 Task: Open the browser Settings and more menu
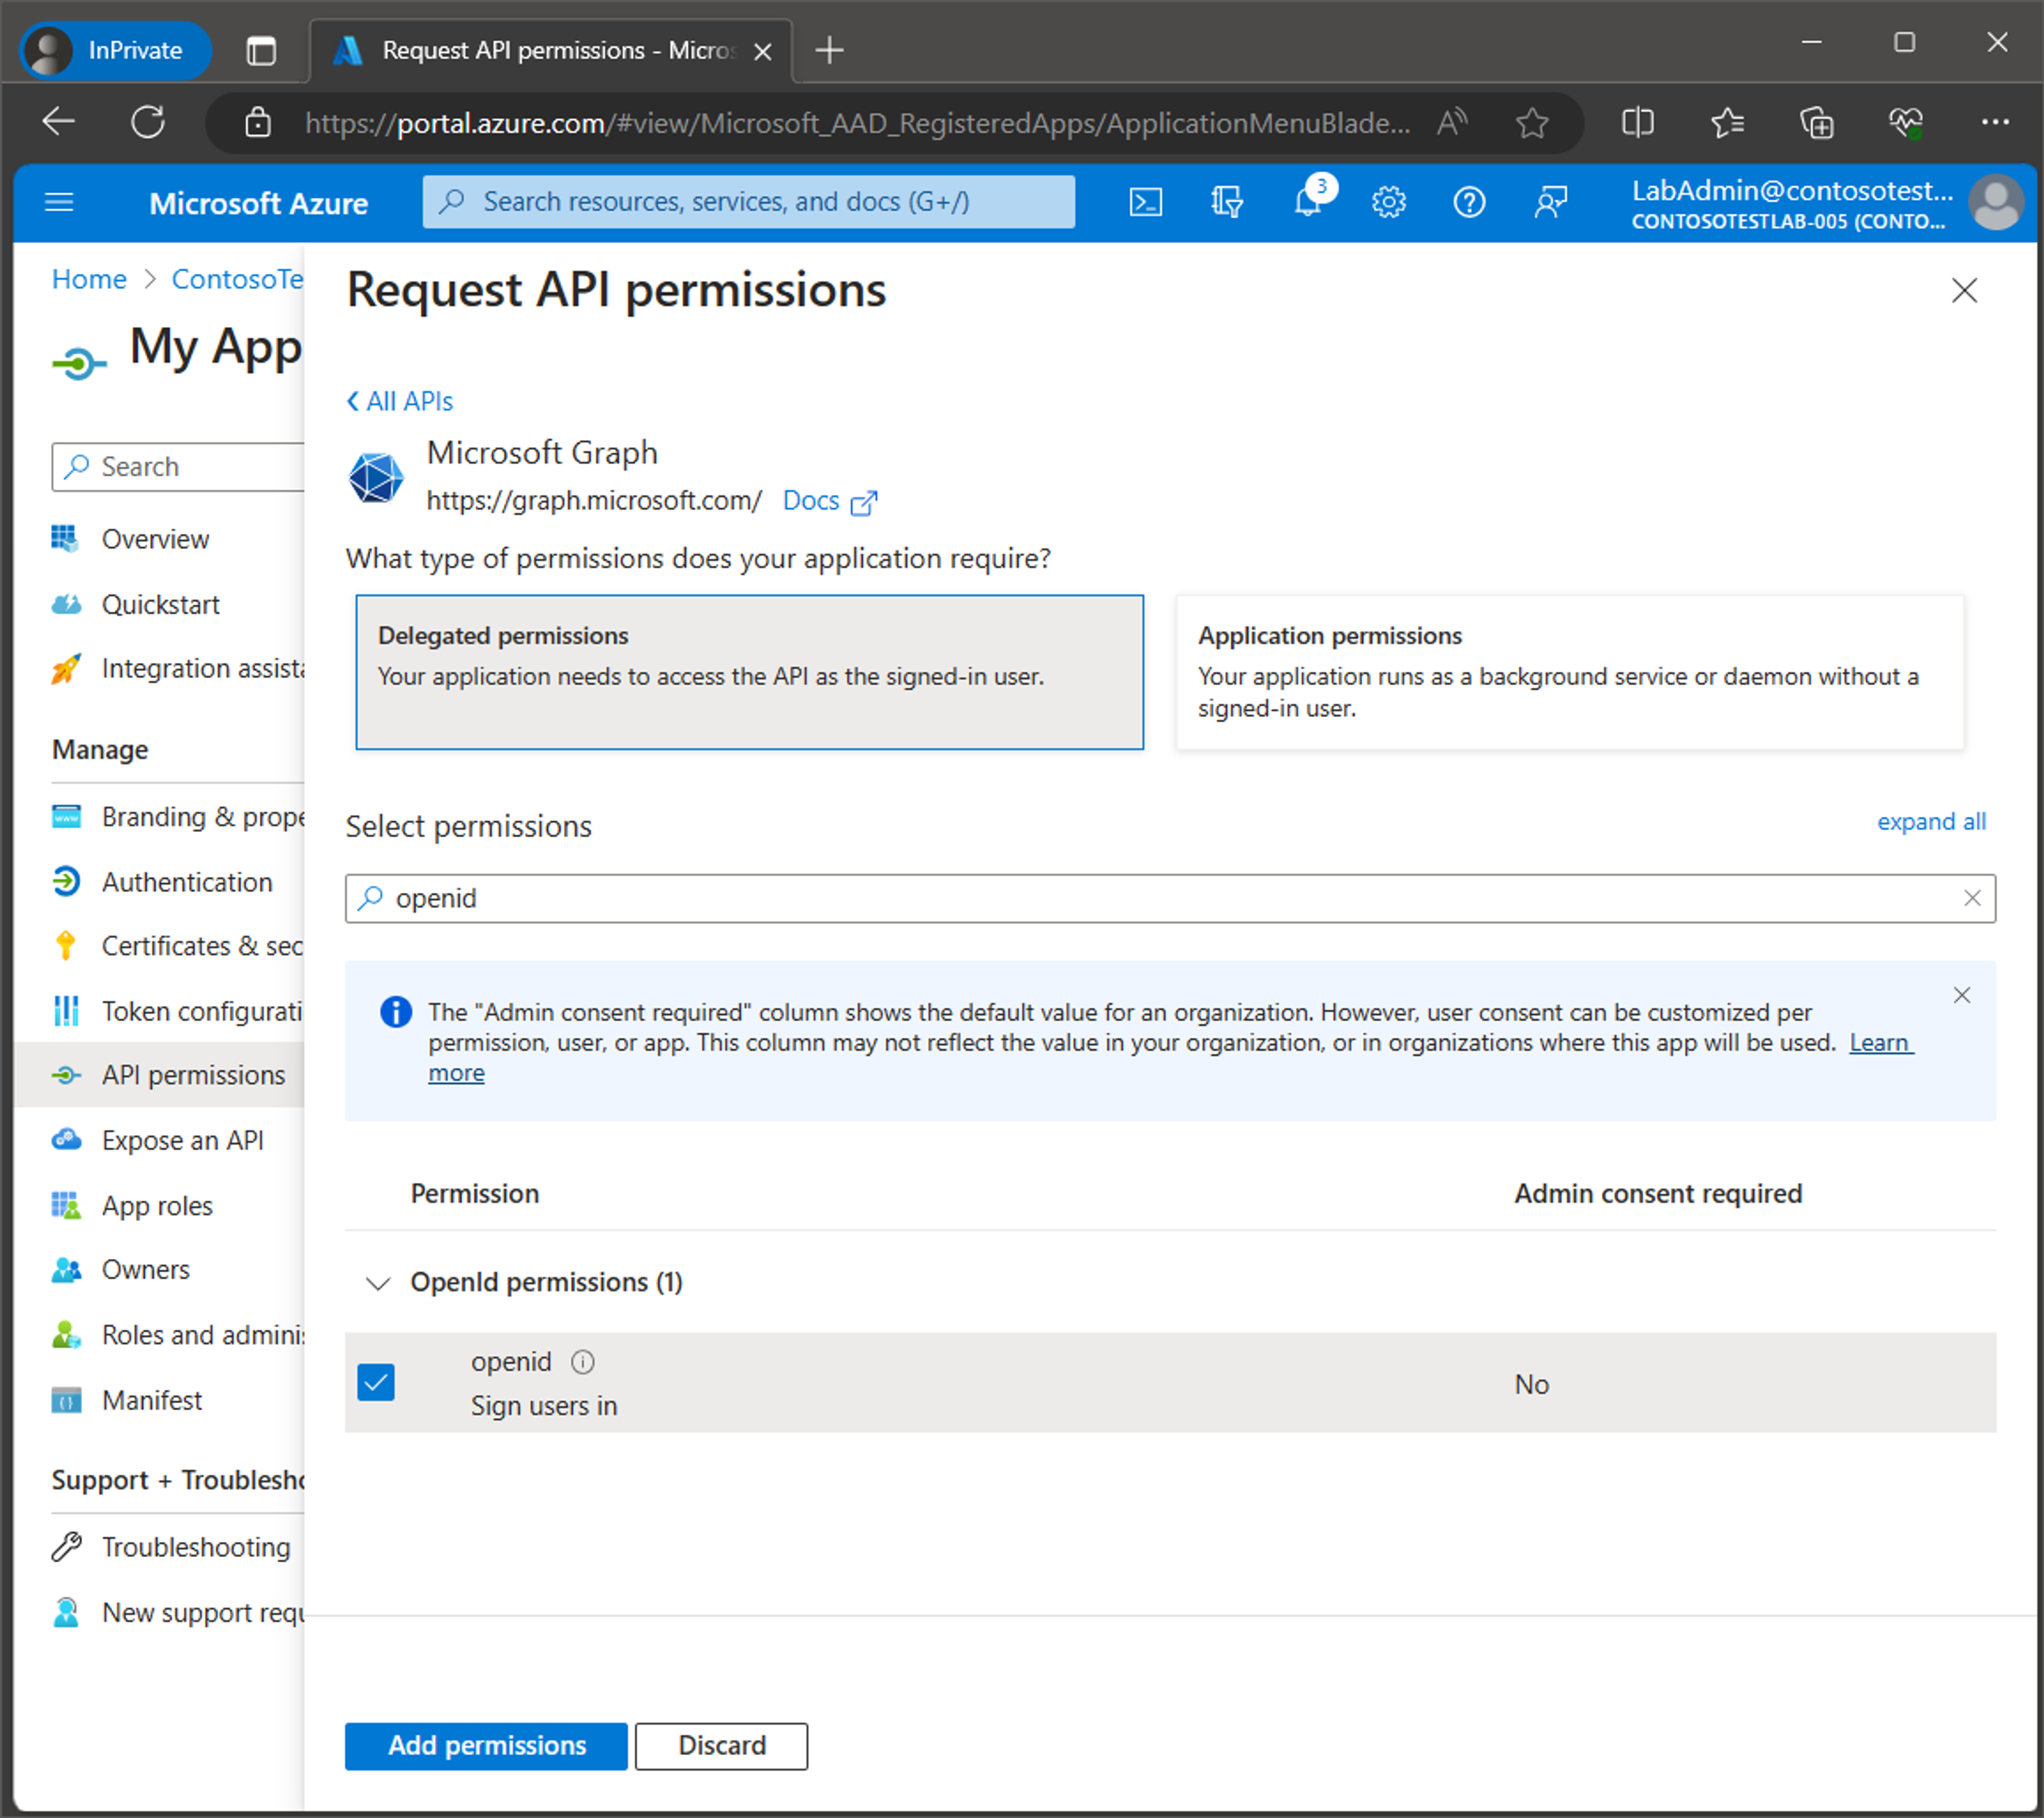tap(1995, 123)
